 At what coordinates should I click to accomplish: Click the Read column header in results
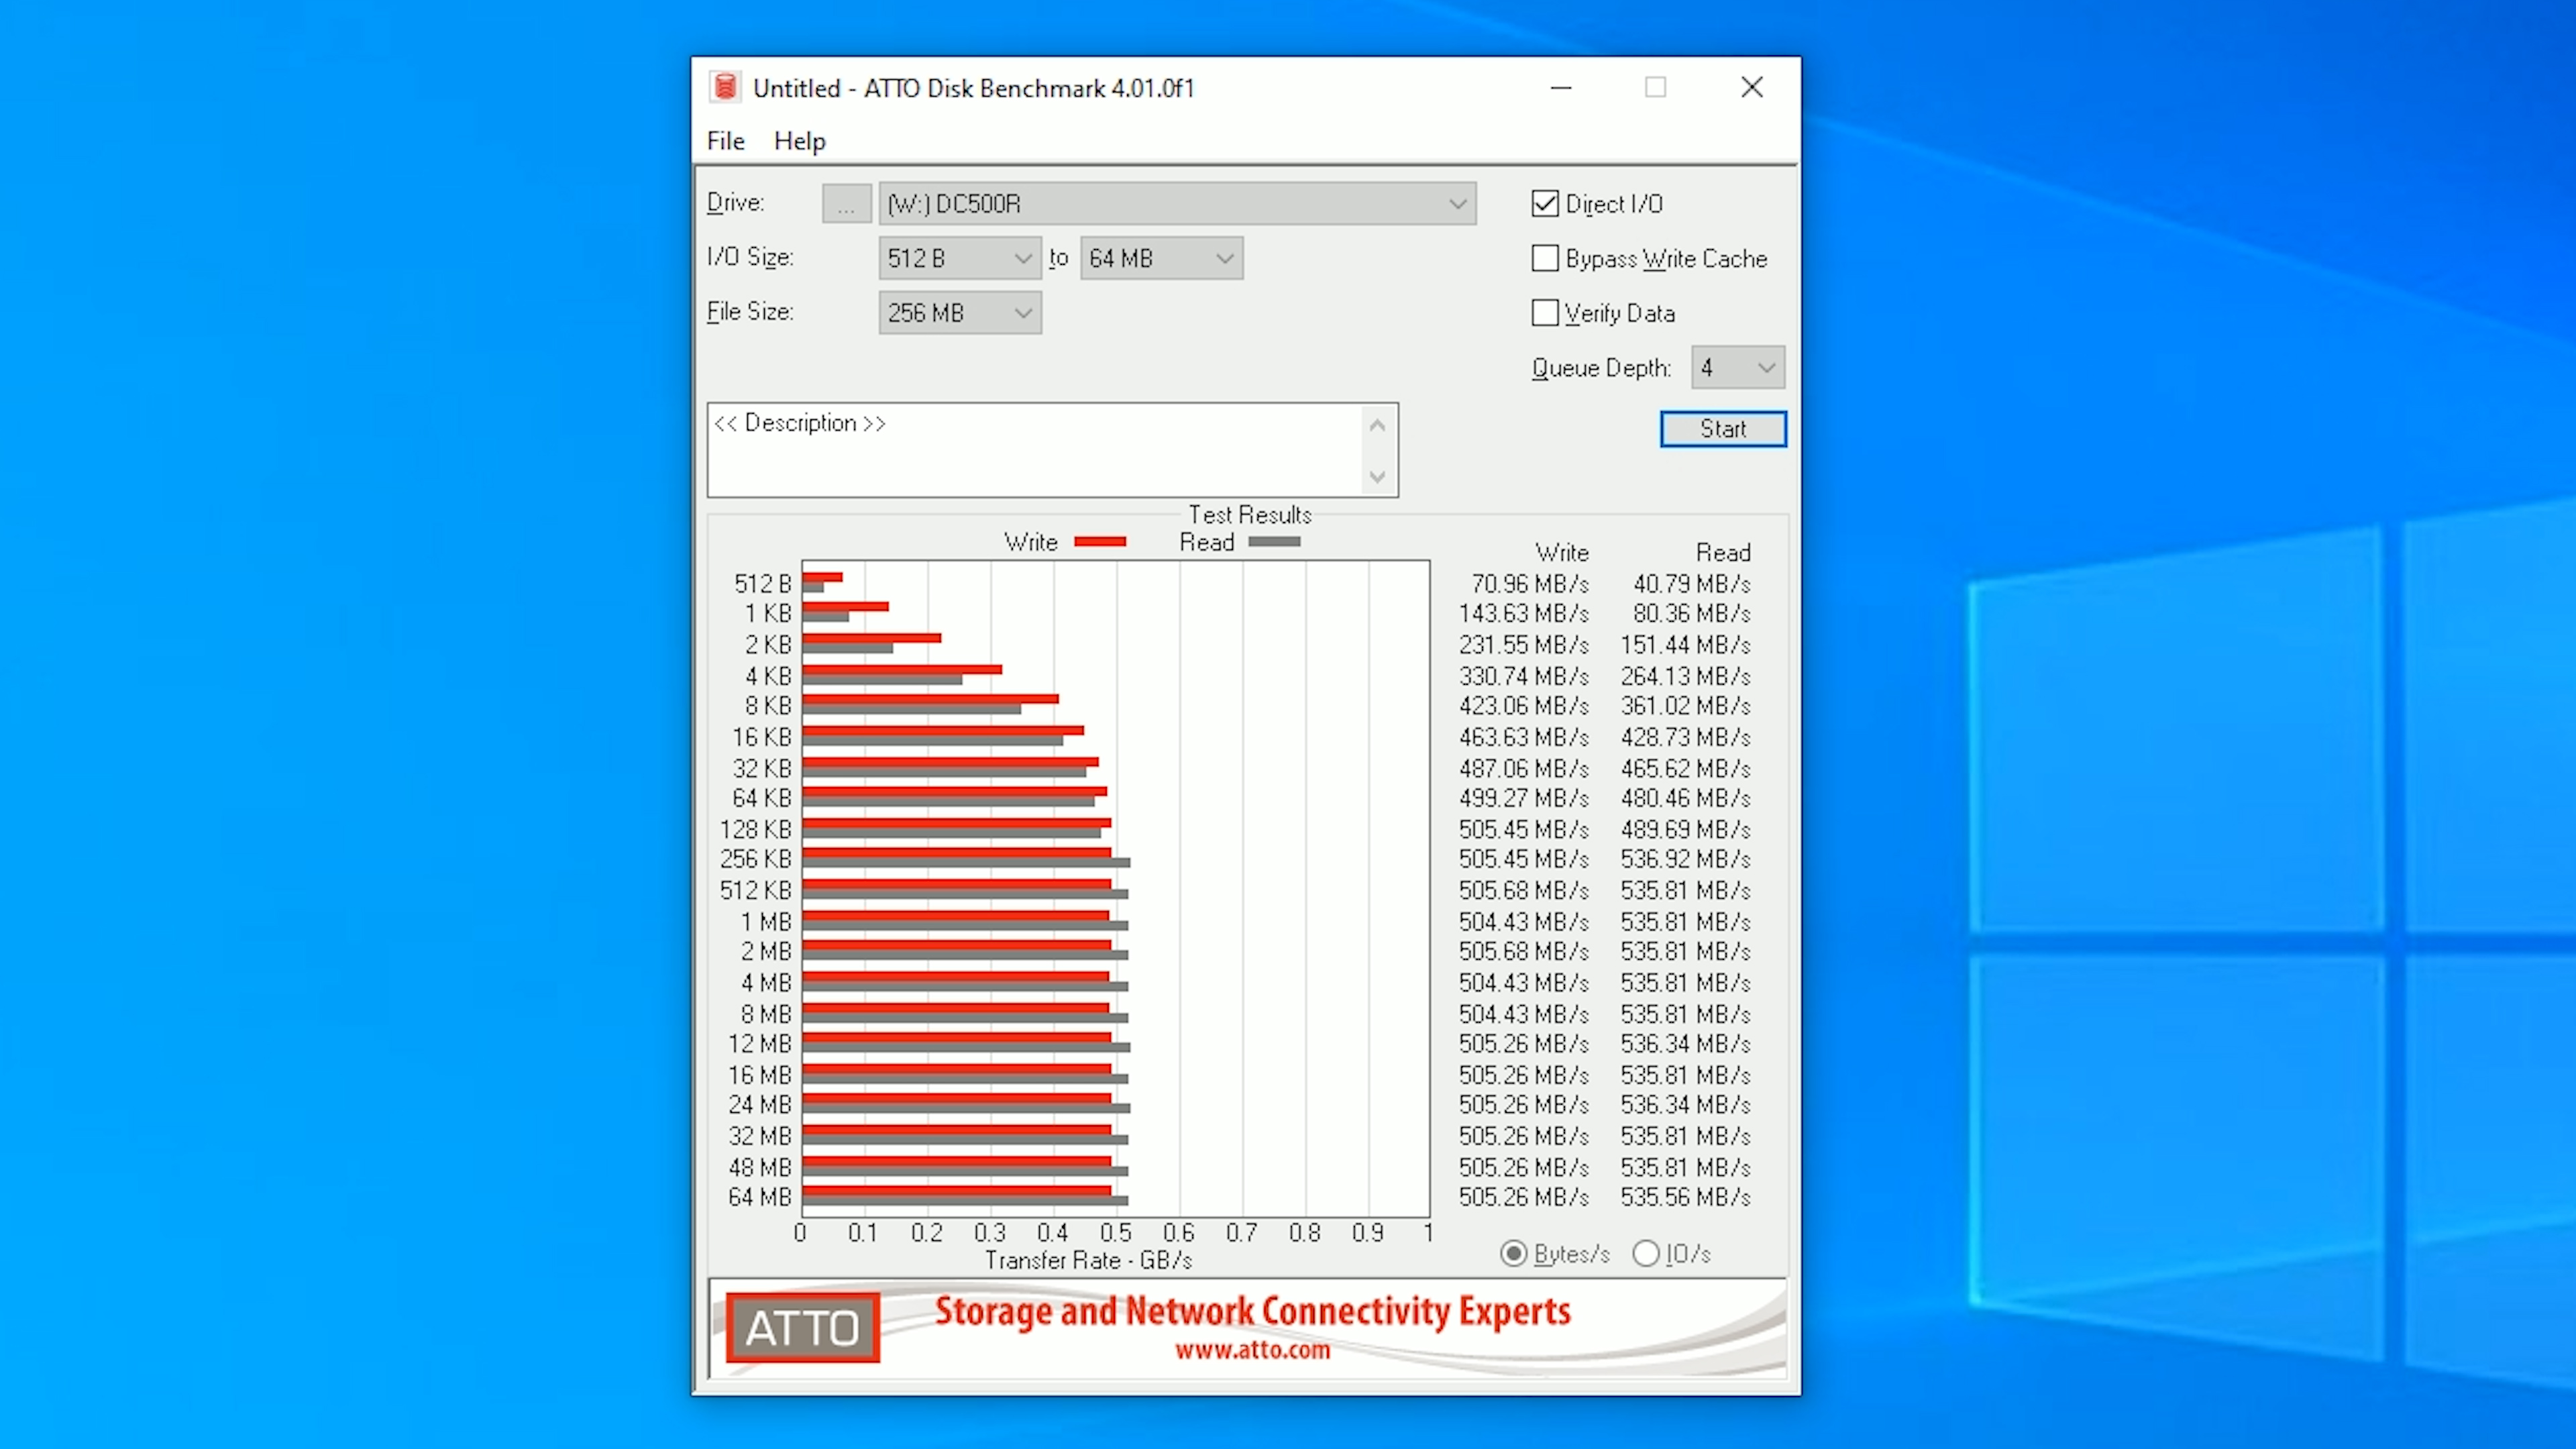(1723, 552)
